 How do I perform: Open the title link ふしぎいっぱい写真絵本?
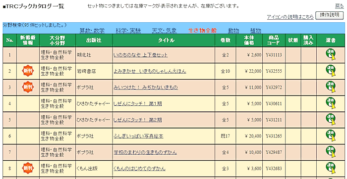[x=138, y=136]
